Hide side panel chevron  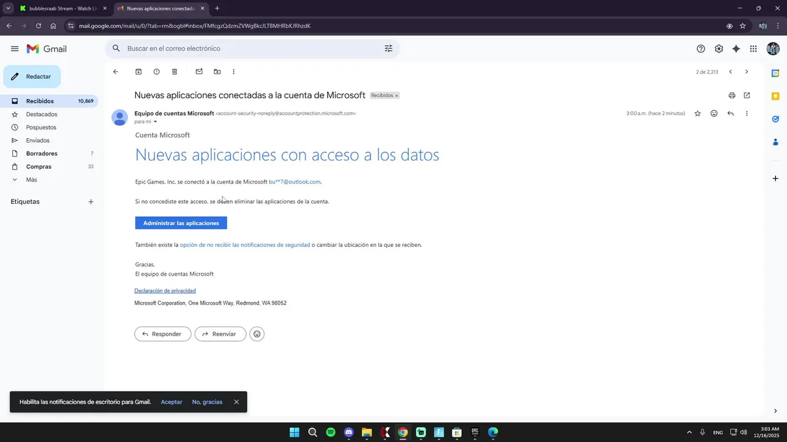pyautogui.click(x=775, y=411)
